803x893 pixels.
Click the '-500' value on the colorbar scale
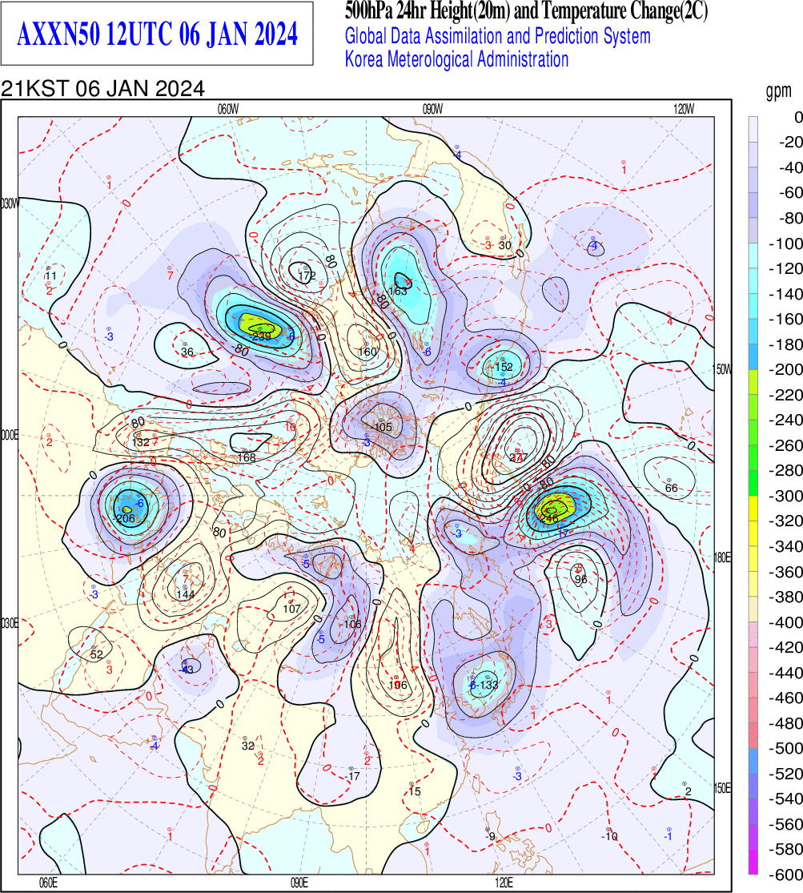786,748
